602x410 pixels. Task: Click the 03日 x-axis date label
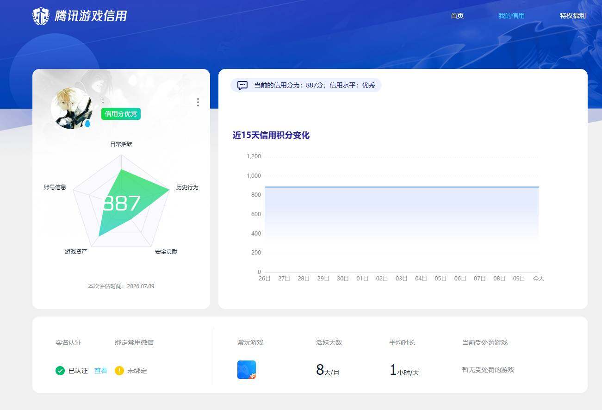click(x=402, y=279)
